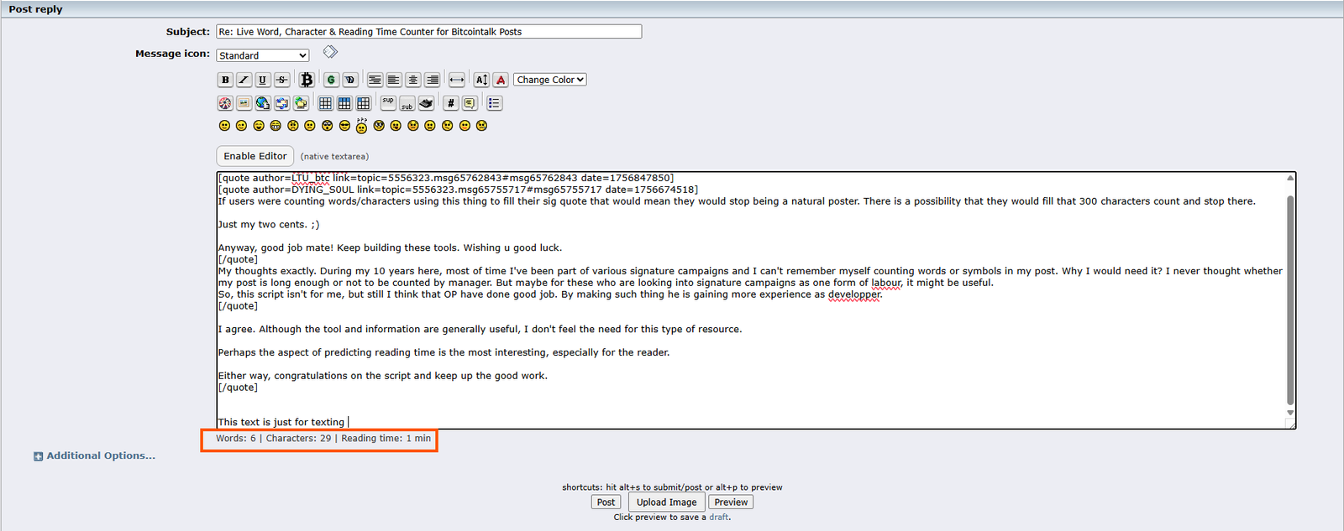Open the Change Color dropdown
This screenshot has height=531, width=1344.
point(550,80)
